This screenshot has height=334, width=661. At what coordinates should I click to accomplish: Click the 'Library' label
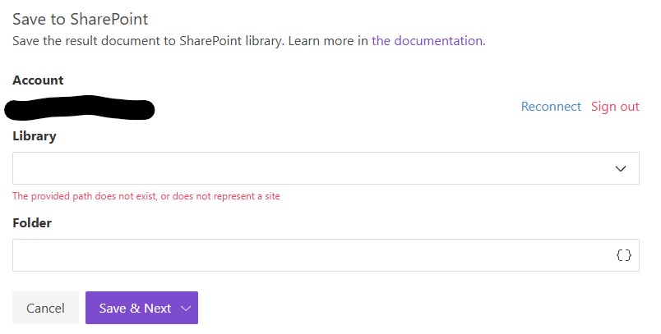(35, 136)
